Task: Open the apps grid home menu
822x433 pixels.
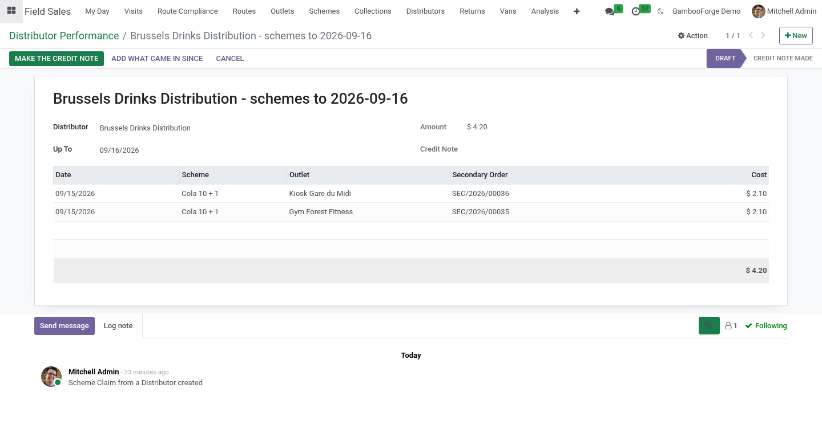Action: tap(11, 11)
